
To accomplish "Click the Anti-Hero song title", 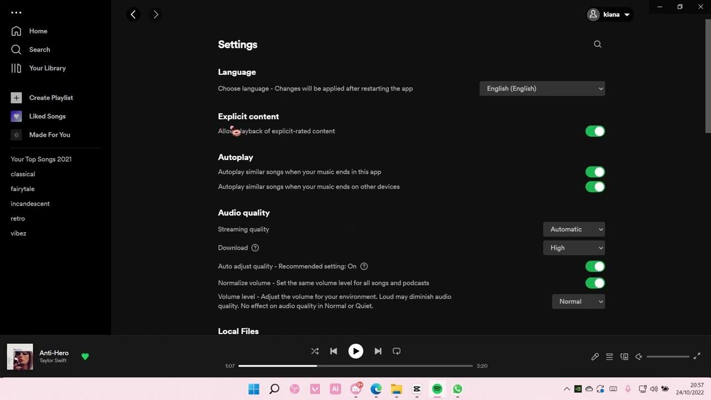I will (54, 353).
